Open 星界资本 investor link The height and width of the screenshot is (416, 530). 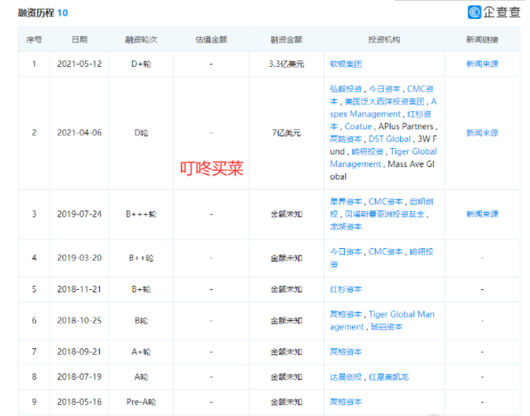click(346, 202)
